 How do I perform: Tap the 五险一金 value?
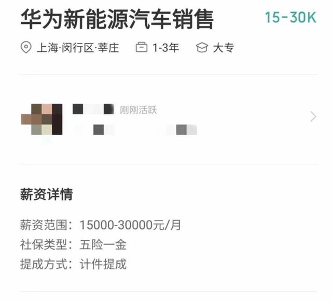point(103,244)
